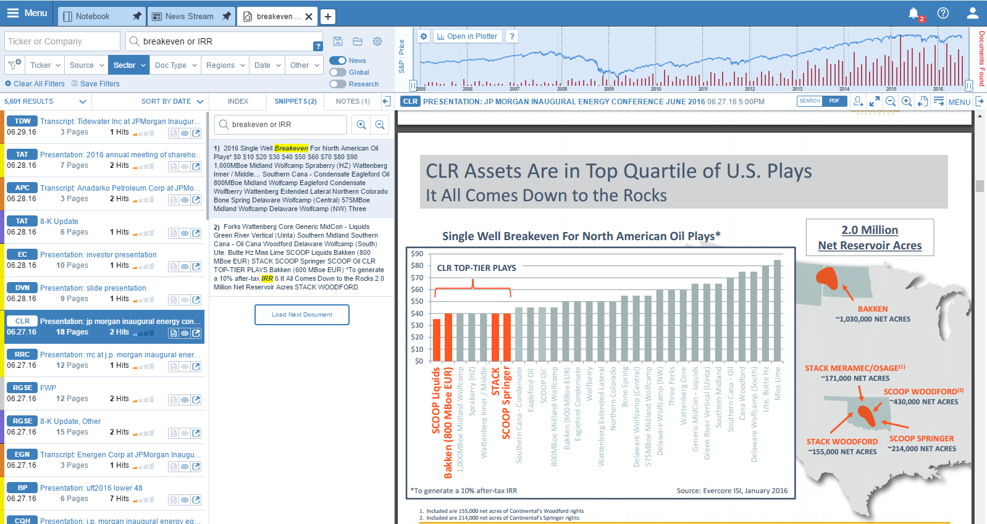Viewport: 987px width, 524px height.
Task: Open chart settings gear in price panel
Action: (x=424, y=36)
